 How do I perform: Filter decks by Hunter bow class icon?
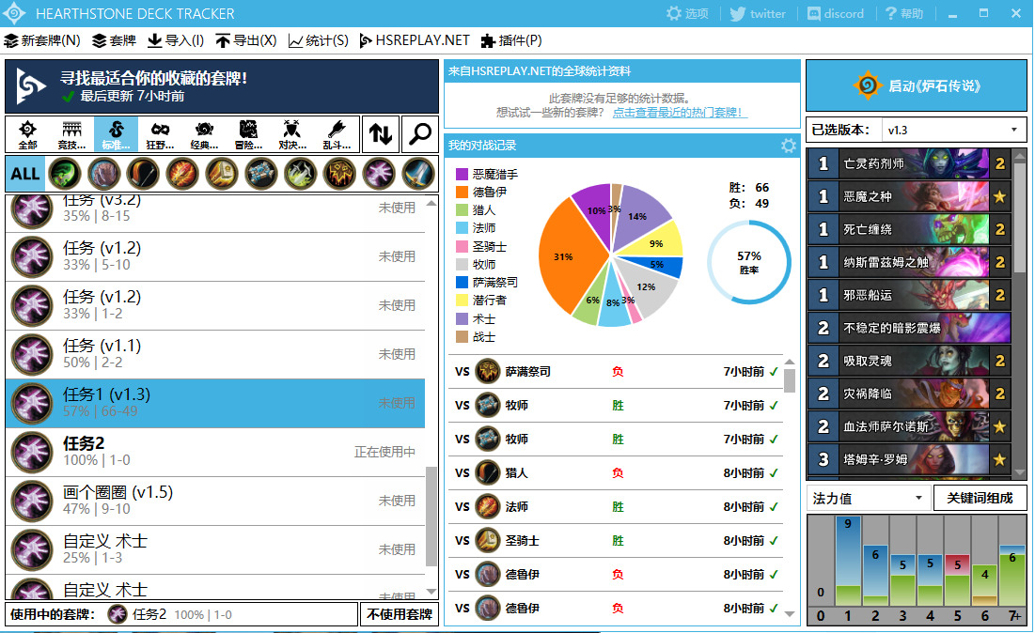[x=143, y=174]
